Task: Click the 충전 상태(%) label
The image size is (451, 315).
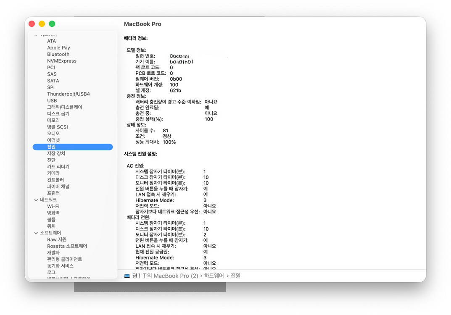Action: coord(149,119)
